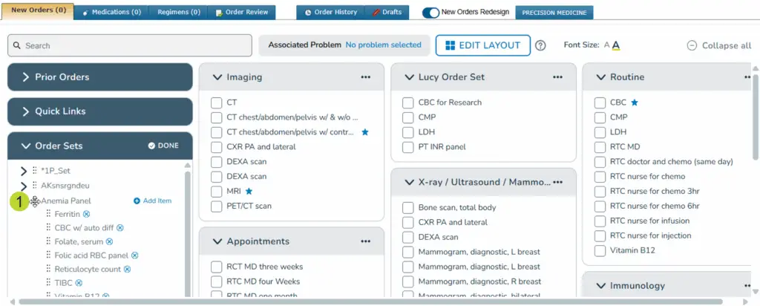760x306 pixels.
Task: Expand the Prior Orders section
Action: pos(99,77)
